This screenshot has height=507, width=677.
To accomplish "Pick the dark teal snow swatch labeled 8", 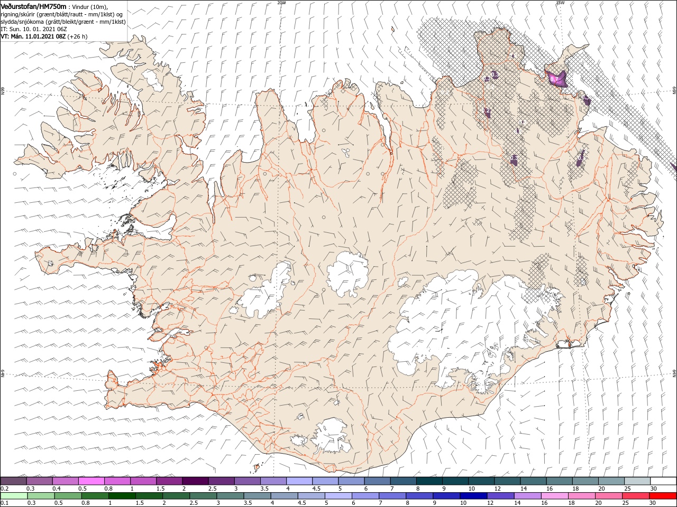I will pos(429,481).
